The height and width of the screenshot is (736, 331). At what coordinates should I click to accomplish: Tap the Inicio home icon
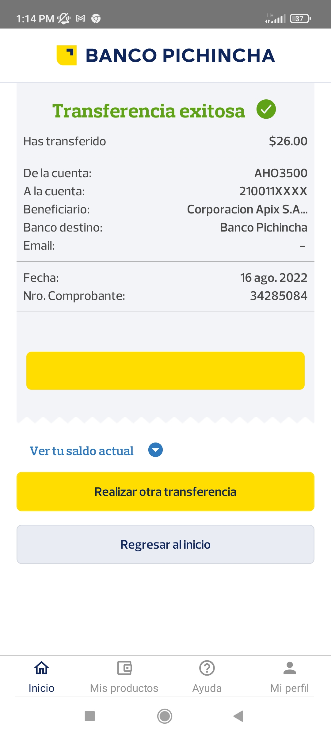41,668
